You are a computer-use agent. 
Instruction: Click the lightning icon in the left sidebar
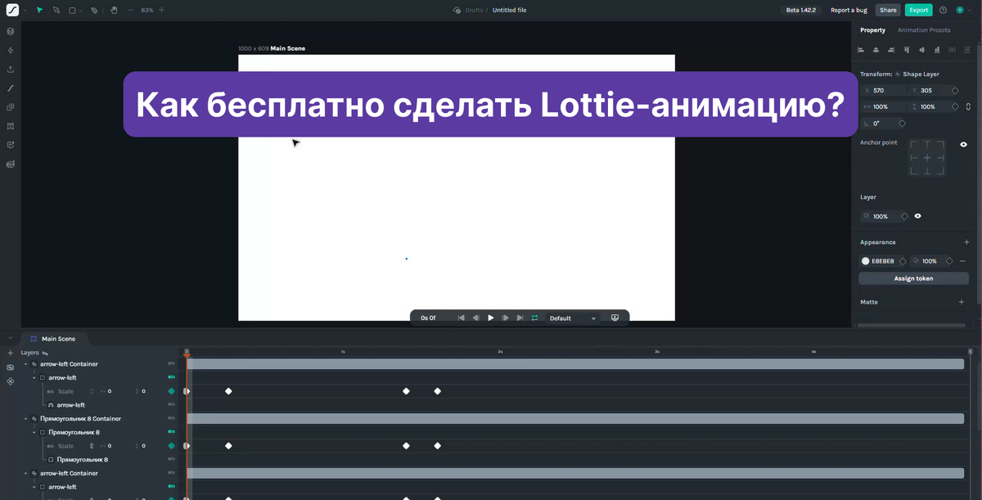(10, 50)
